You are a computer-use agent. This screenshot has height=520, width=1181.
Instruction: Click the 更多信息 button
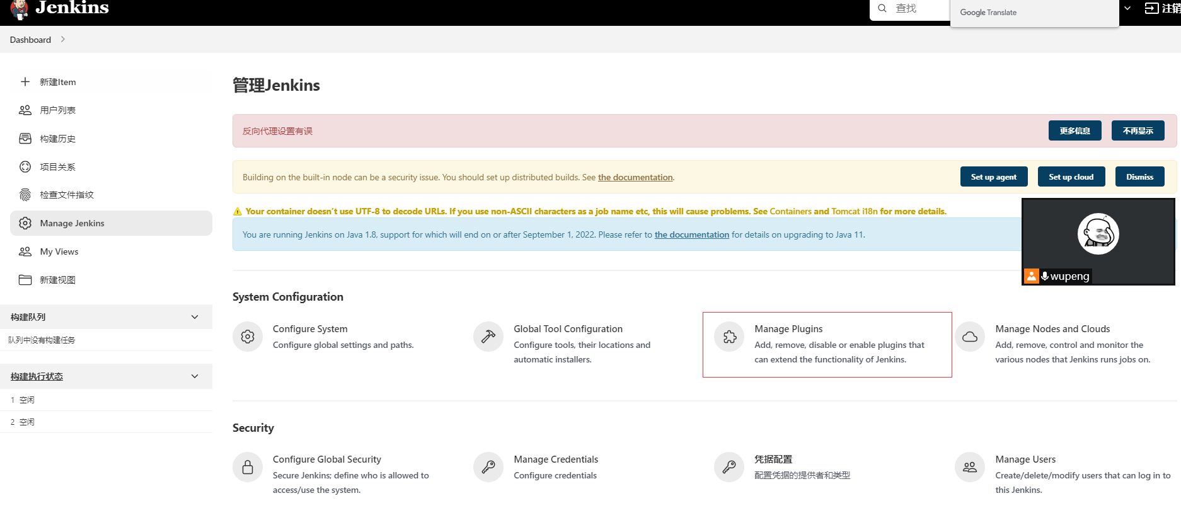(1075, 130)
